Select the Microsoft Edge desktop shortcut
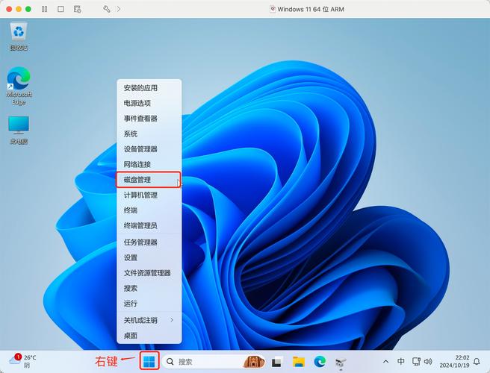This screenshot has width=490, height=373. (19, 86)
